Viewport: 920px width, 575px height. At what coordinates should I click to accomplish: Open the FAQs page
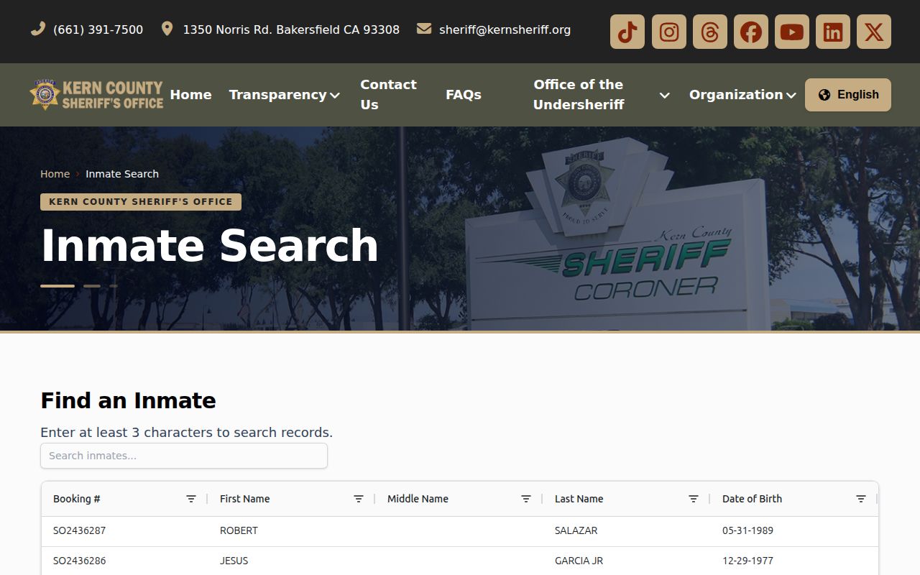click(x=464, y=95)
